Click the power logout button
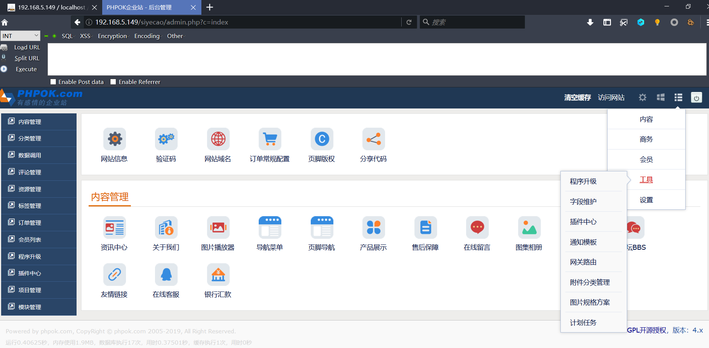The width and height of the screenshot is (709, 348). click(x=697, y=98)
